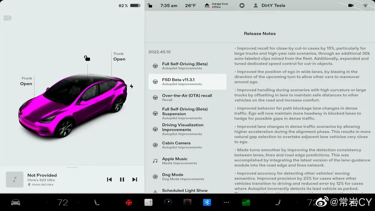The image size is (375, 211).
Task: Pause the current media playback
Action: click(x=122, y=180)
